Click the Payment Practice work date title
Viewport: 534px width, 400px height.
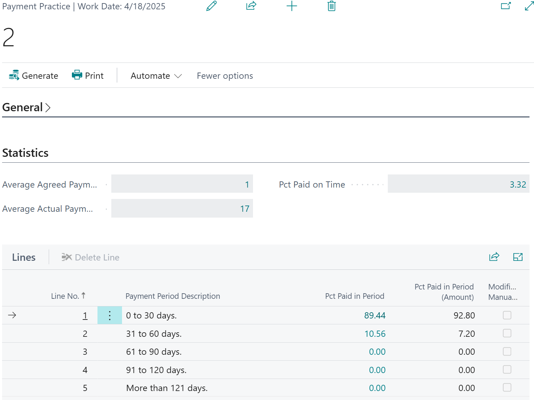pos(84,6)
